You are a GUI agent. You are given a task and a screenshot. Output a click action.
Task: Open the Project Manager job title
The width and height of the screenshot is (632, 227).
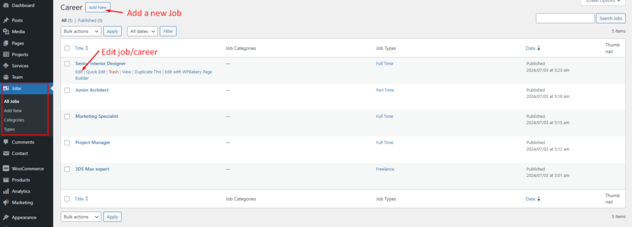pyautogui.click(x=93, y=142)
